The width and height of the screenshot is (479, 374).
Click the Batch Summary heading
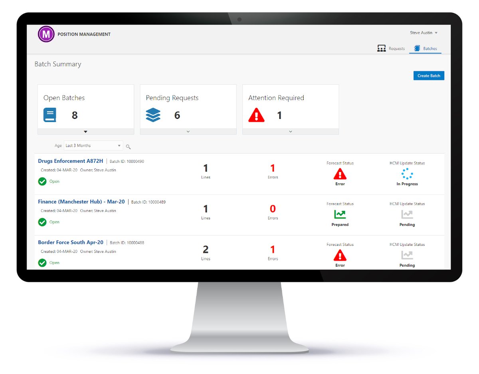[58, 64]
